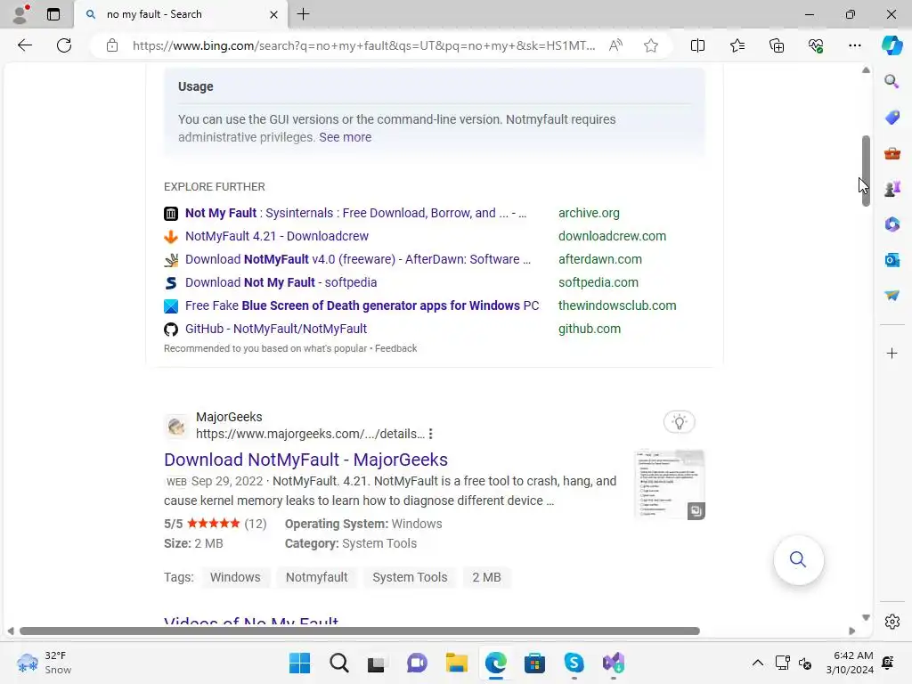
Task: Open sidebar Games chess icon
Action: (x=892, y=189)
